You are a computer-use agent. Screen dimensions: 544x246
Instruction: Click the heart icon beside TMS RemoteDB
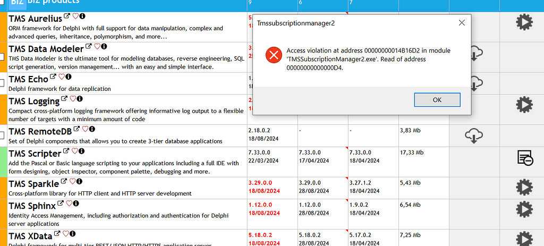pyautogui.click(x=85, y=129)
